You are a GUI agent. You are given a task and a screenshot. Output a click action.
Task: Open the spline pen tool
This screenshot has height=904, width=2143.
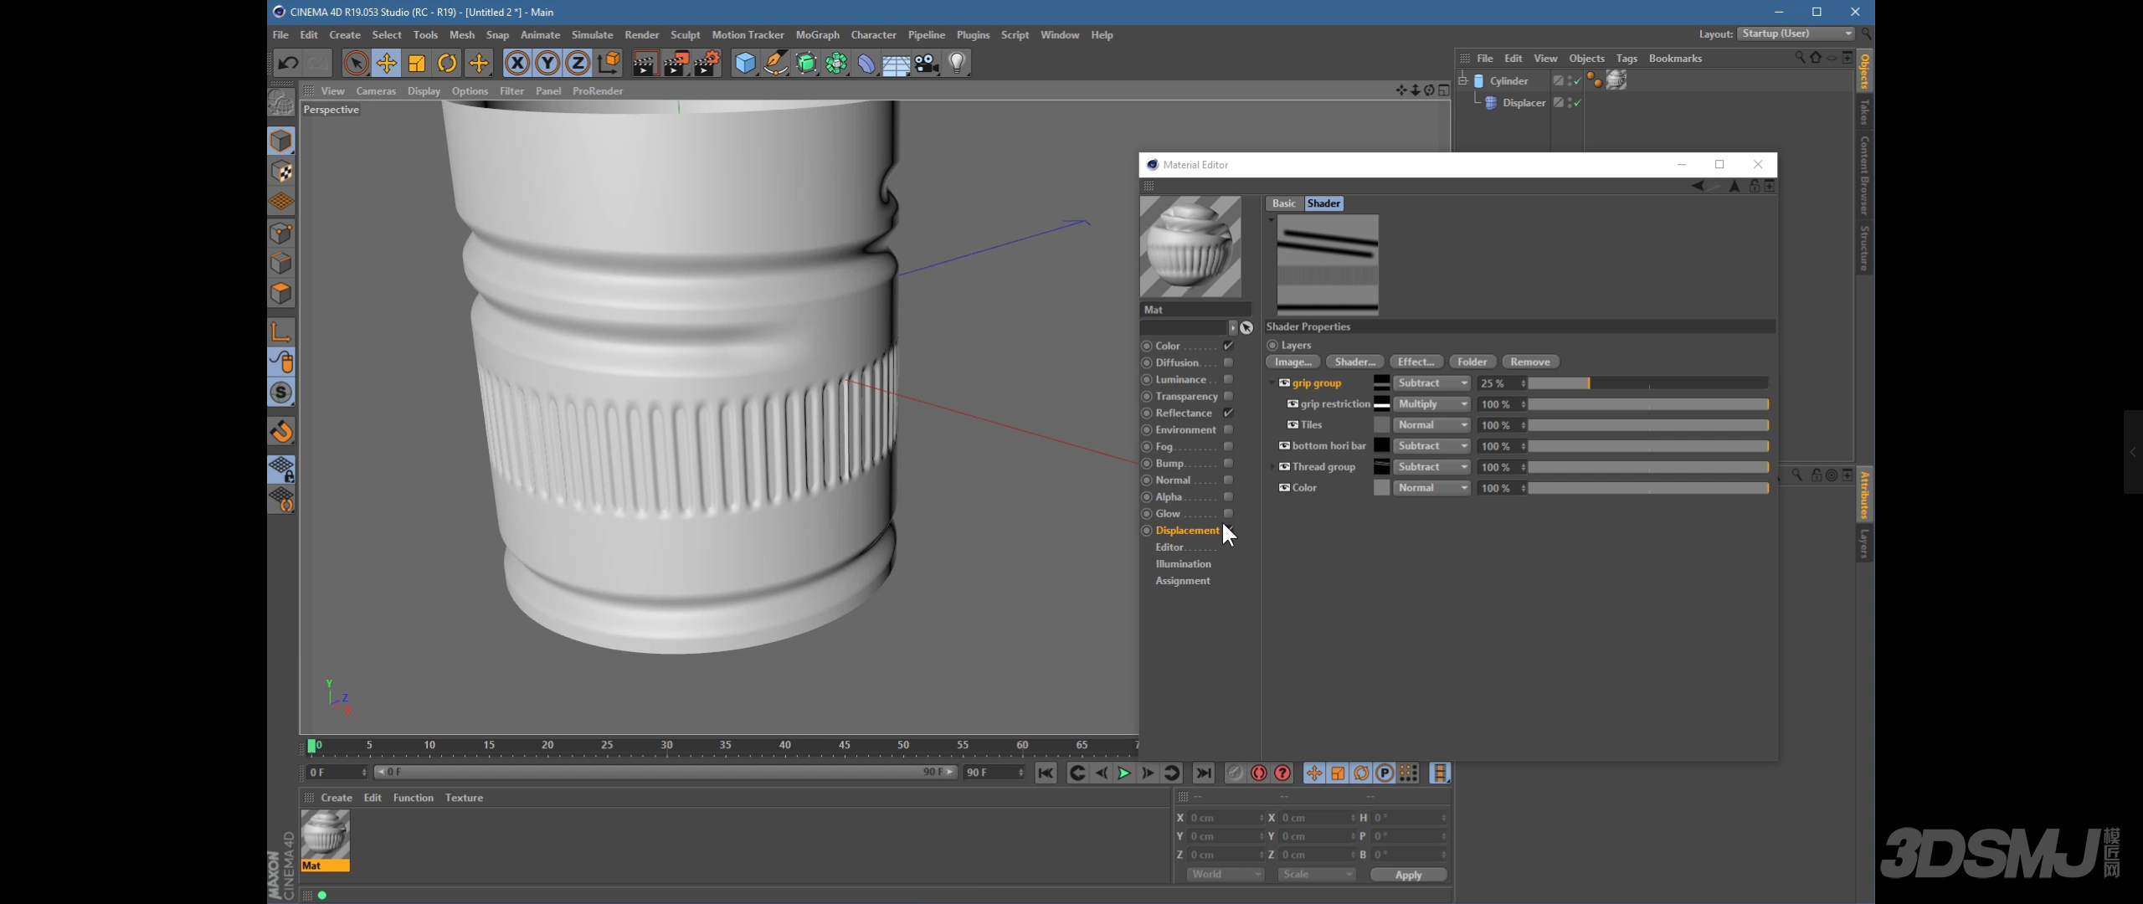pos(776,63)
